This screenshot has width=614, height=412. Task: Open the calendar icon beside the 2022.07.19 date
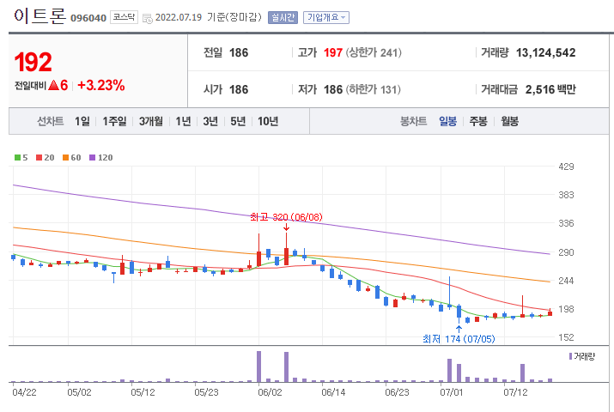pyautogui.click(x=147, y=18)
